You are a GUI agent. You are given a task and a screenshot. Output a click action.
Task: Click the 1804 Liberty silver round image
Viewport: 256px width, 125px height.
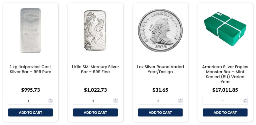tap(160, 30)
